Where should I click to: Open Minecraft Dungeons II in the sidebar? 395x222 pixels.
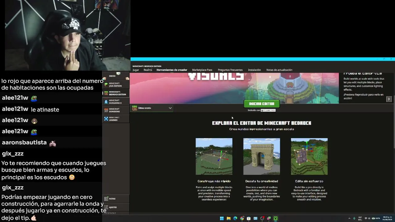point(116,102)
